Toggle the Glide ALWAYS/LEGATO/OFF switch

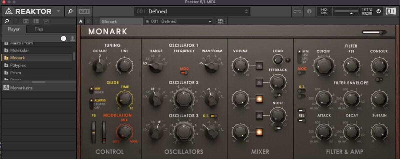click(91, 104)
